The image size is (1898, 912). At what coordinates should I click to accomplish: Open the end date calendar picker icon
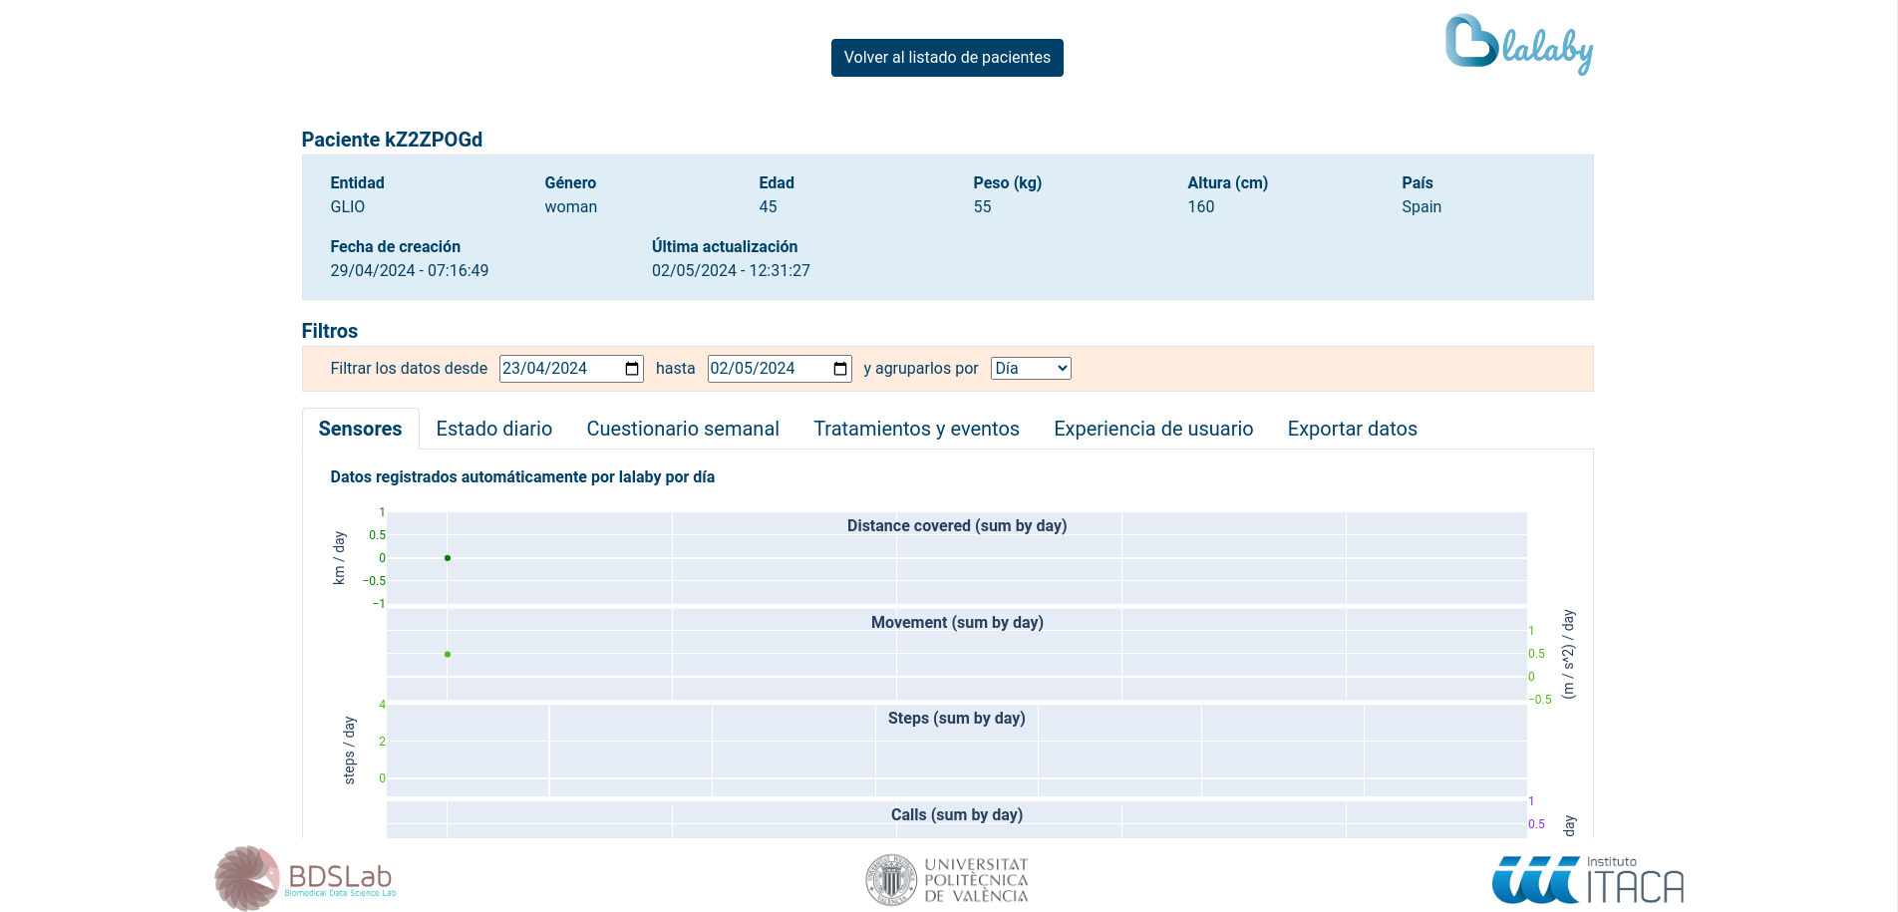(840, 369)
